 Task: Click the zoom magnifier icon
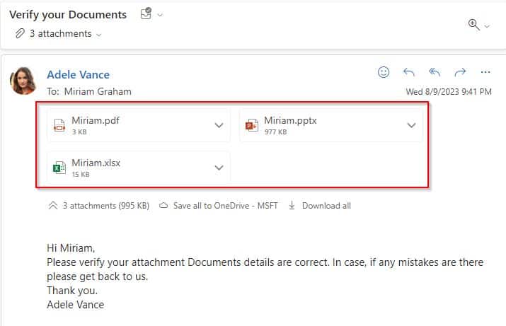(473, 25)
